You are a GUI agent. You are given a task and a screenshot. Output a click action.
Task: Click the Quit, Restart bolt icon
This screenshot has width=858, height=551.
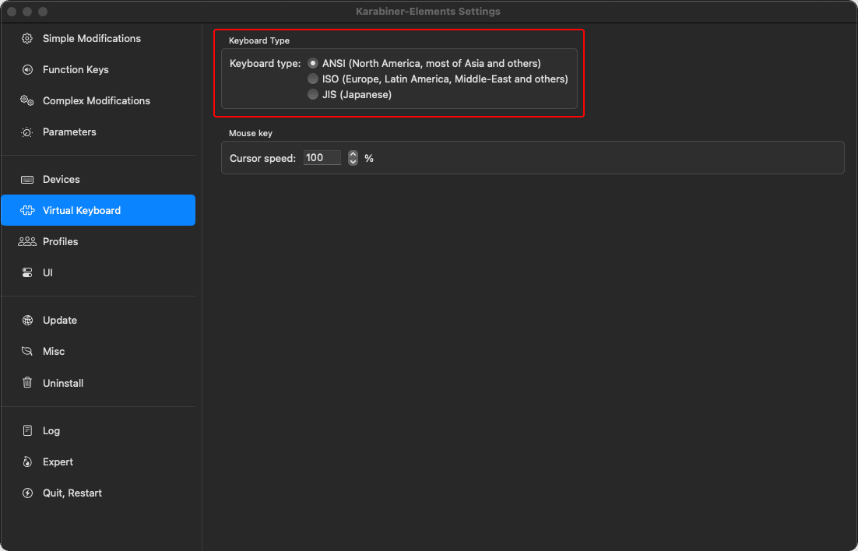[26, 493]
